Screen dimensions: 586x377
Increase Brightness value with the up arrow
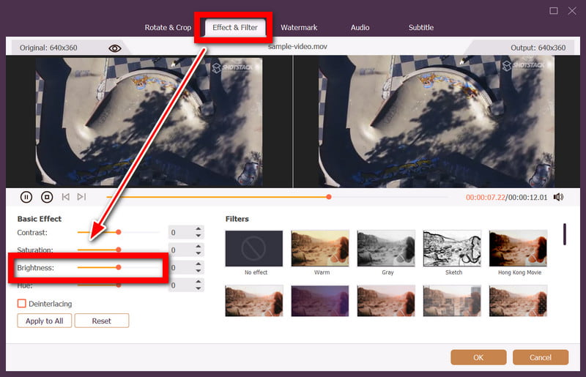point(199,264)
